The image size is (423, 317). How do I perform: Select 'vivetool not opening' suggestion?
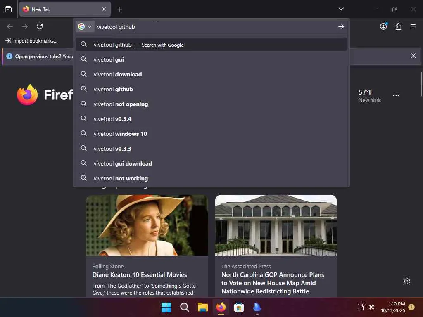tap(211, 104)
